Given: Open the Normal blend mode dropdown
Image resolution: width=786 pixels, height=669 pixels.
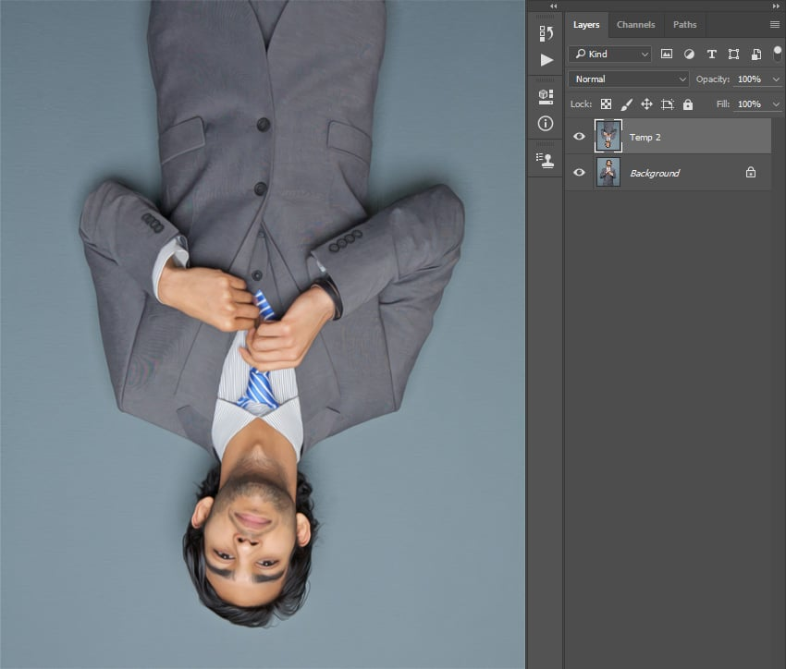Looking at the screenshot, I should 629,79.
